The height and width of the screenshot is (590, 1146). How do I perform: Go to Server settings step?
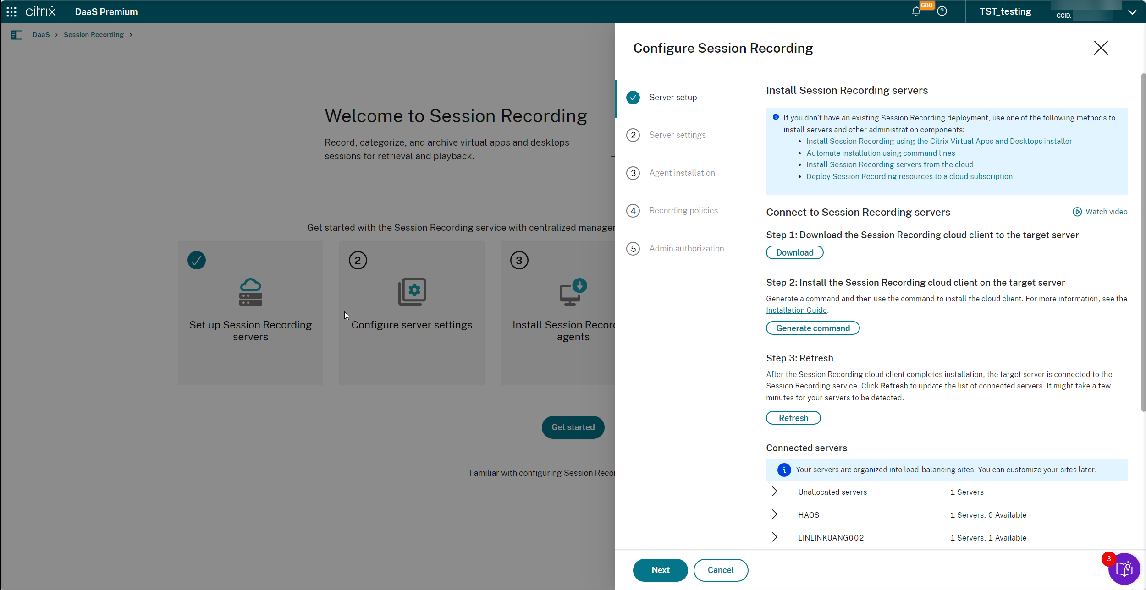(x=677, y=135)
